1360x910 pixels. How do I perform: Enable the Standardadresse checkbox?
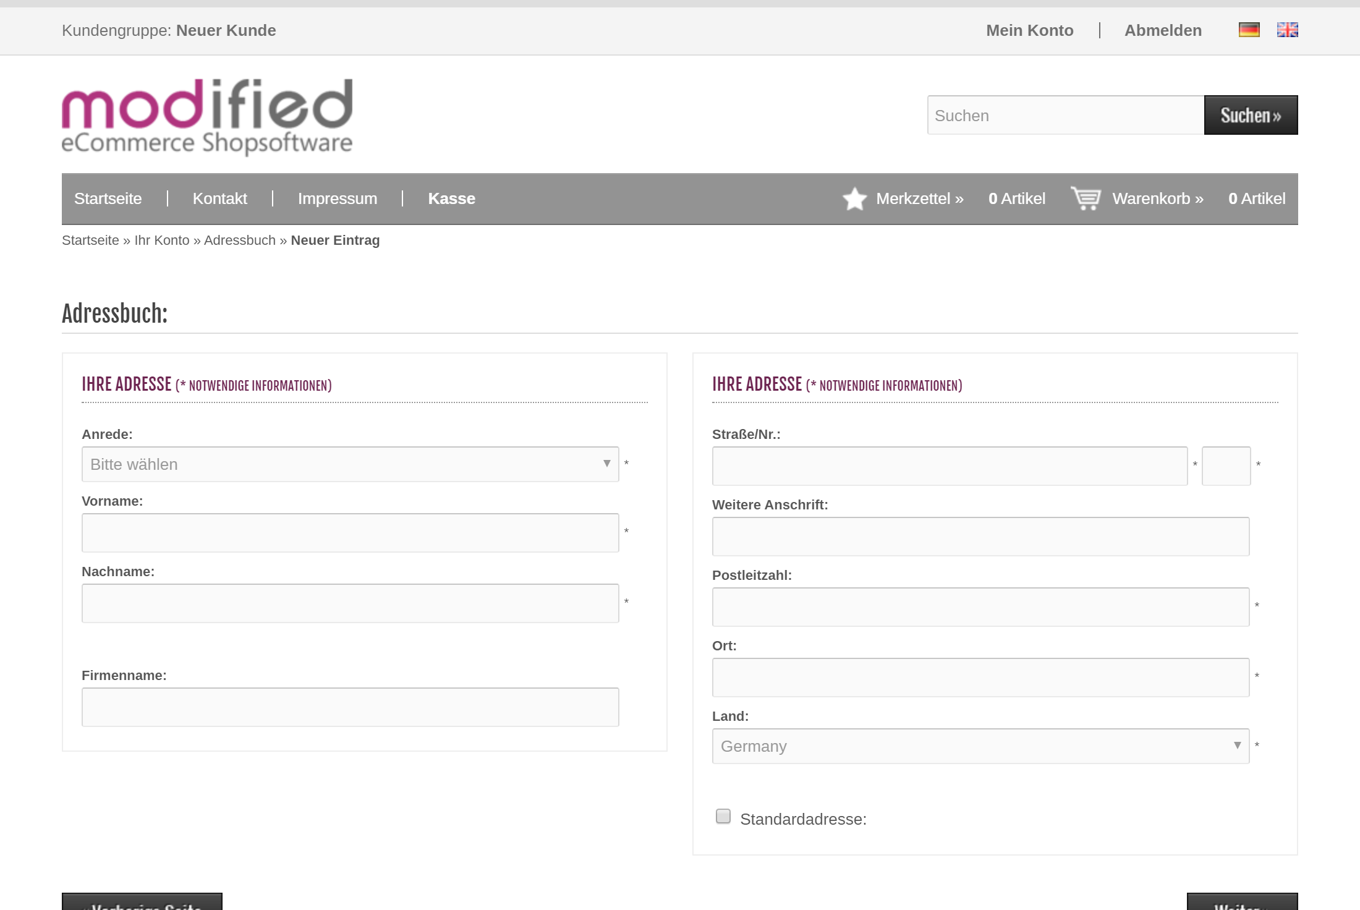tap(723, 817)
